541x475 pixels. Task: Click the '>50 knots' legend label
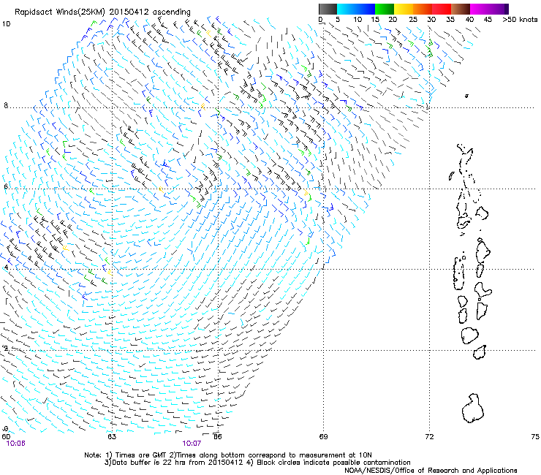520,20
